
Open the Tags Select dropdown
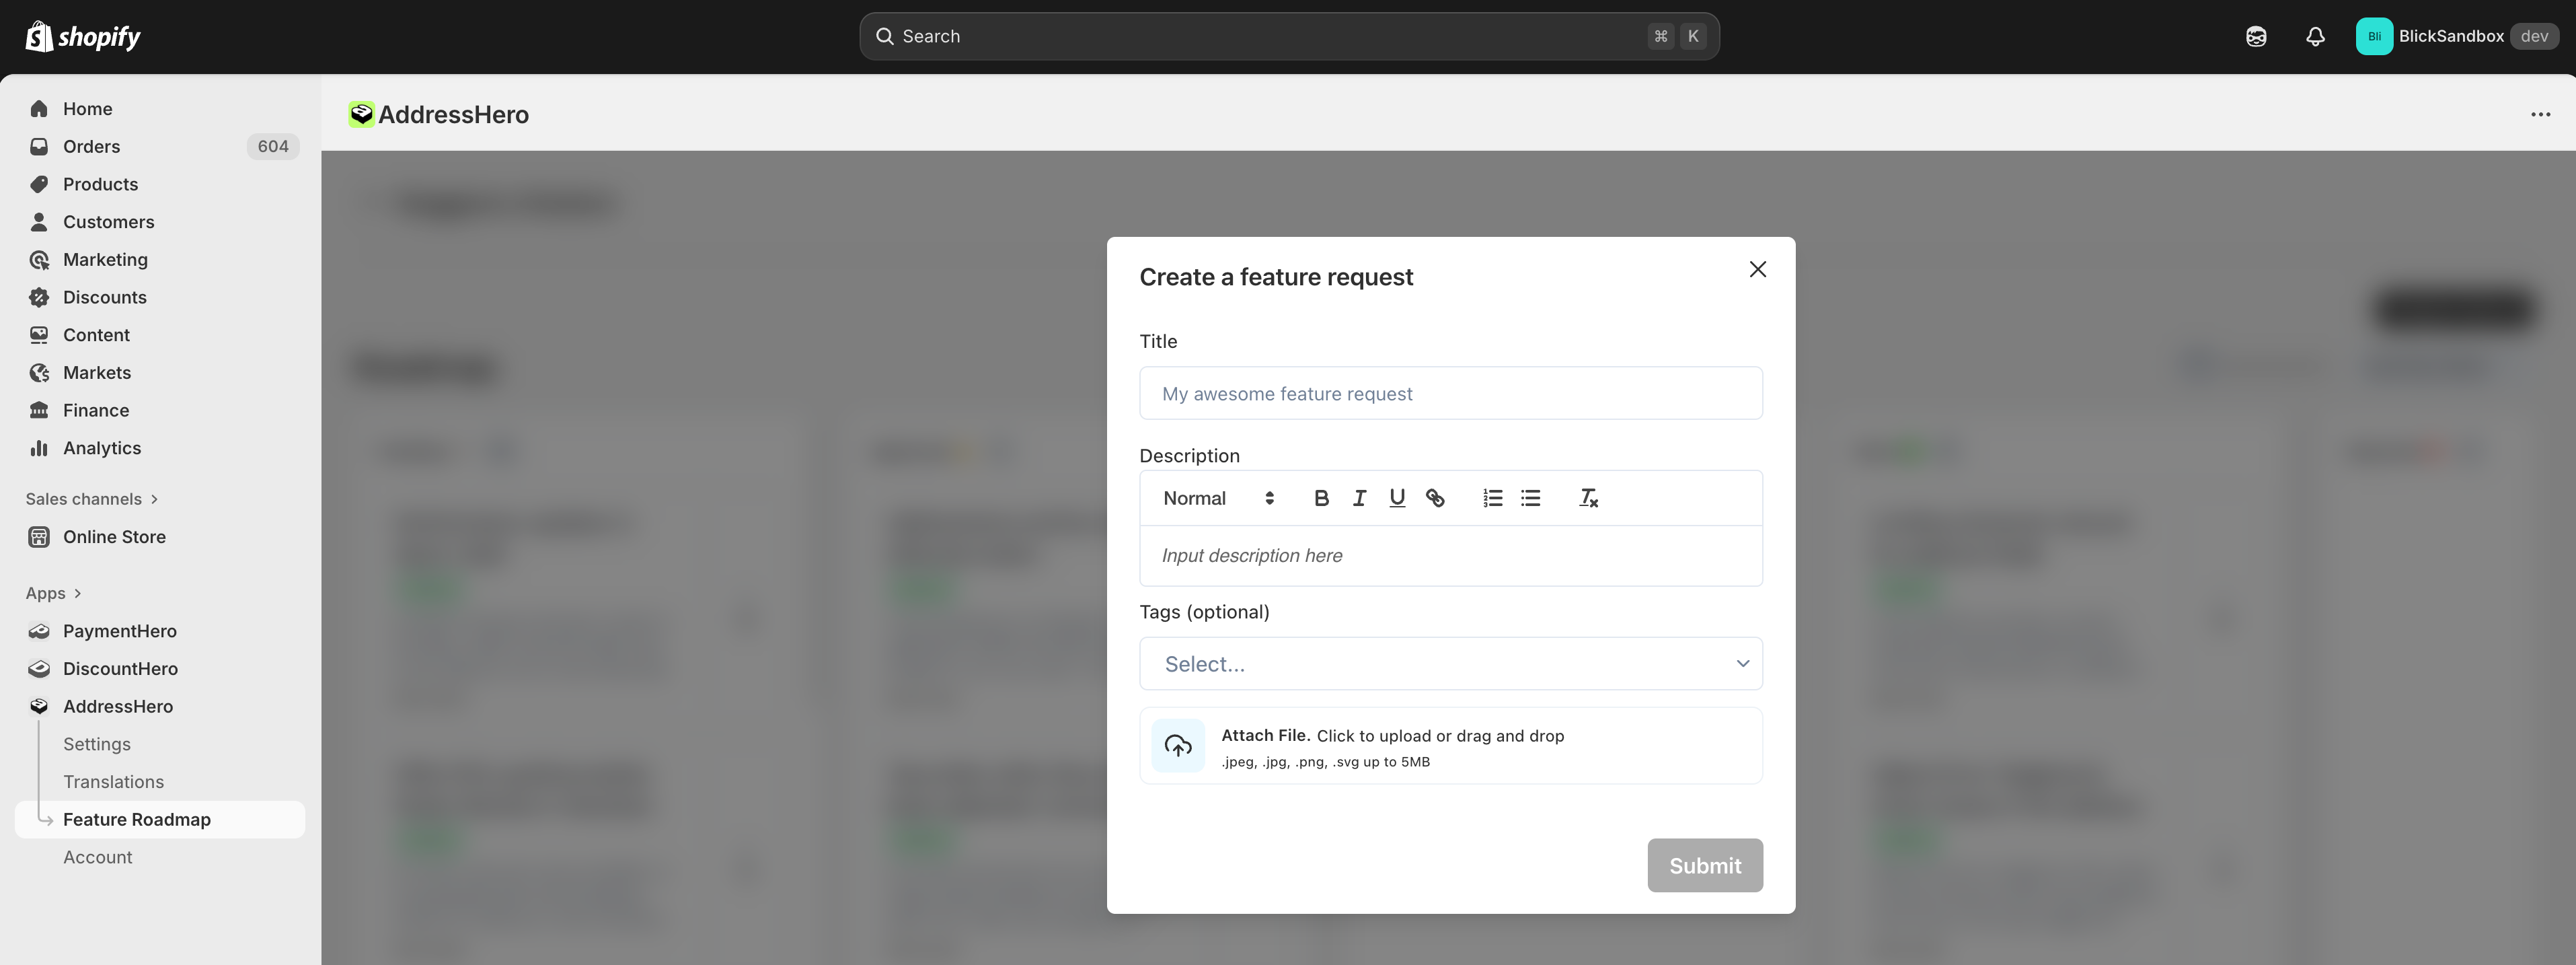point(1450,664)
